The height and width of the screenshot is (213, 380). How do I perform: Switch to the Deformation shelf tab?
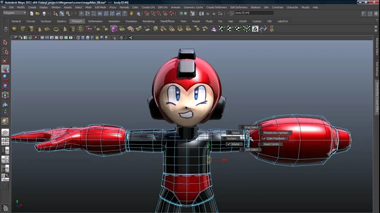tap(95, 21)
